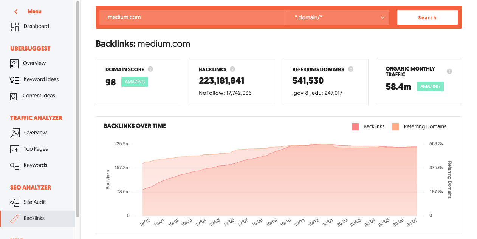This screenshot has height=239, width=477.
Task: Click the Content Ideas icon
Action: coord(14,96)
